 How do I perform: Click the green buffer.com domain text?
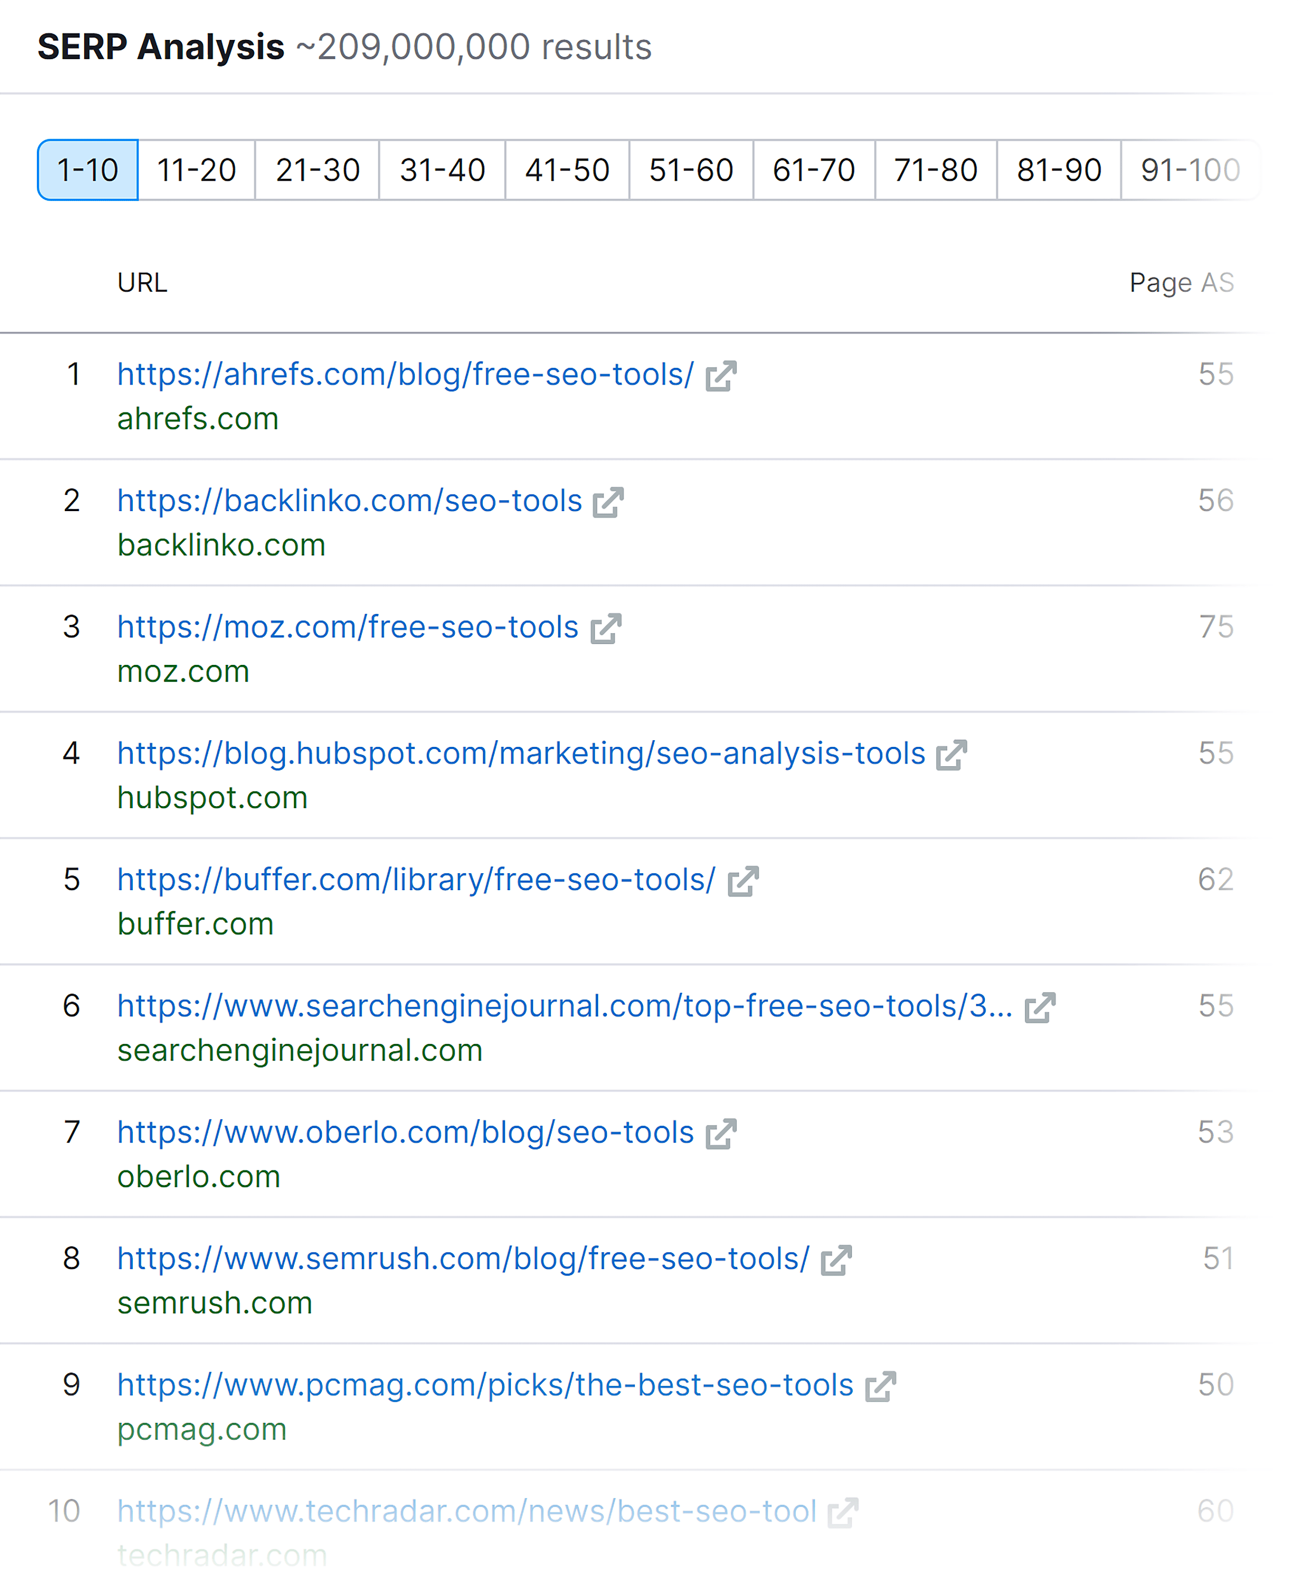coord(195,925)
